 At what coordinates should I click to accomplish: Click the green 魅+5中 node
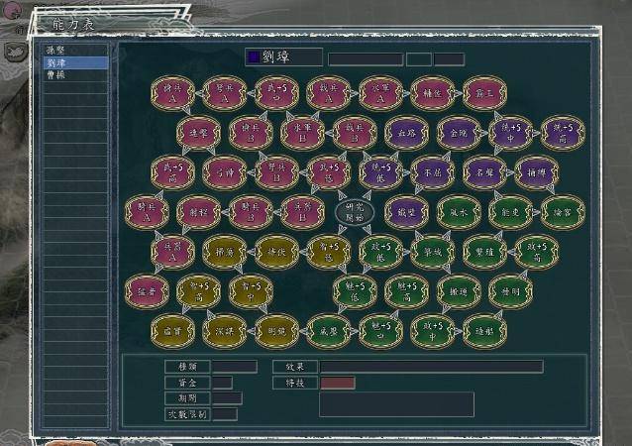[x=380, y=331]
